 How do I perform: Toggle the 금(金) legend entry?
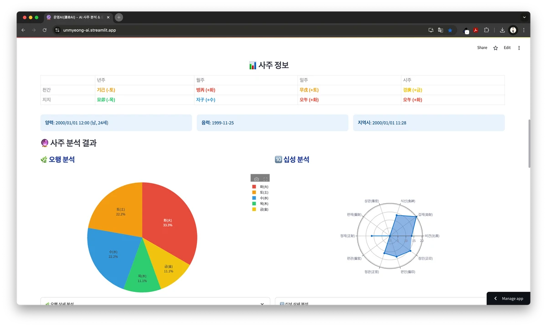click(260, 209)
